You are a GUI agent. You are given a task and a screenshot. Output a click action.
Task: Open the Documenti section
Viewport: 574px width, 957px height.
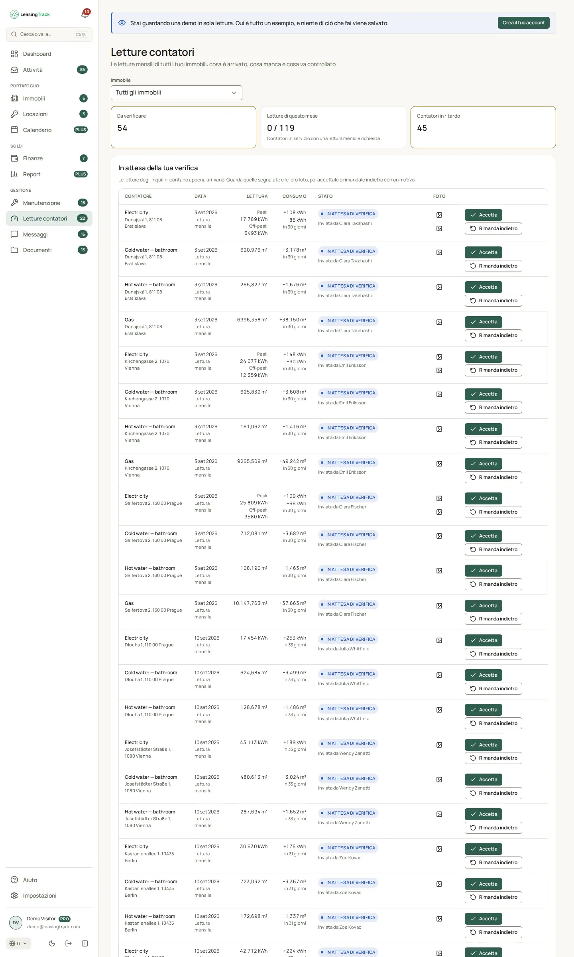tap(49, 250)
